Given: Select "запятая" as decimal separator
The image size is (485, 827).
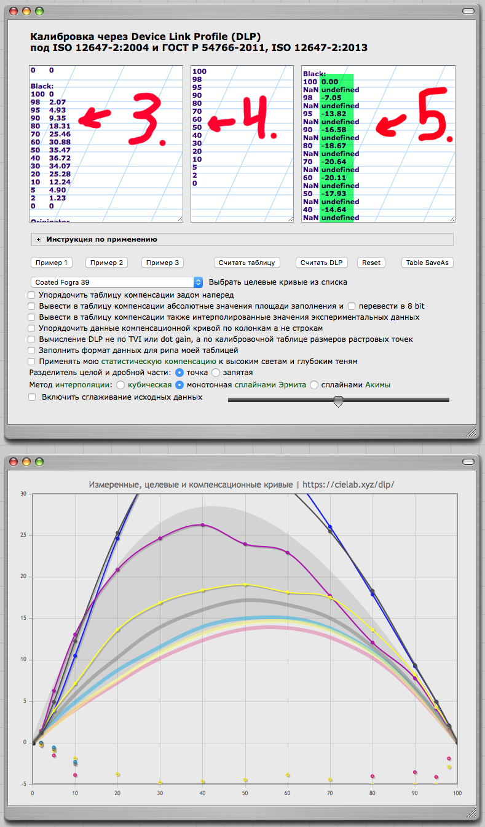Looking at the screenshot, I should [x=216, y=373].
